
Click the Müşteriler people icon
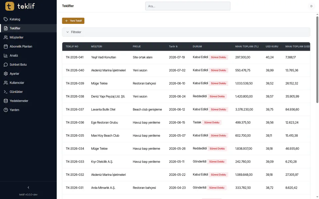(6, 37)
